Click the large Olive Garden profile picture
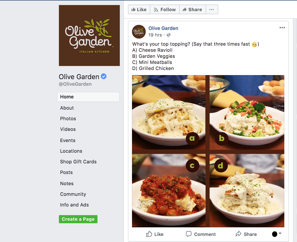 coord(89,36)
